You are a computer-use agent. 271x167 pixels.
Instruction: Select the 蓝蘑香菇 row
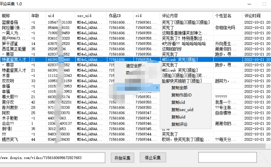pos(135,22)
